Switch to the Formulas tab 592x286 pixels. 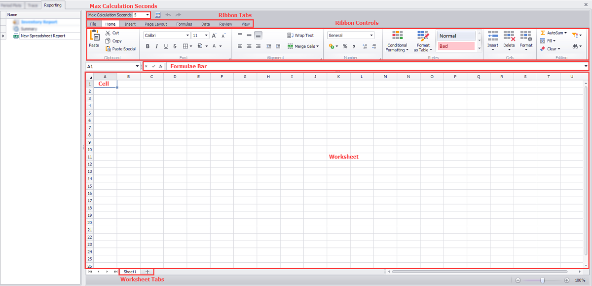[x=184, y=24]
